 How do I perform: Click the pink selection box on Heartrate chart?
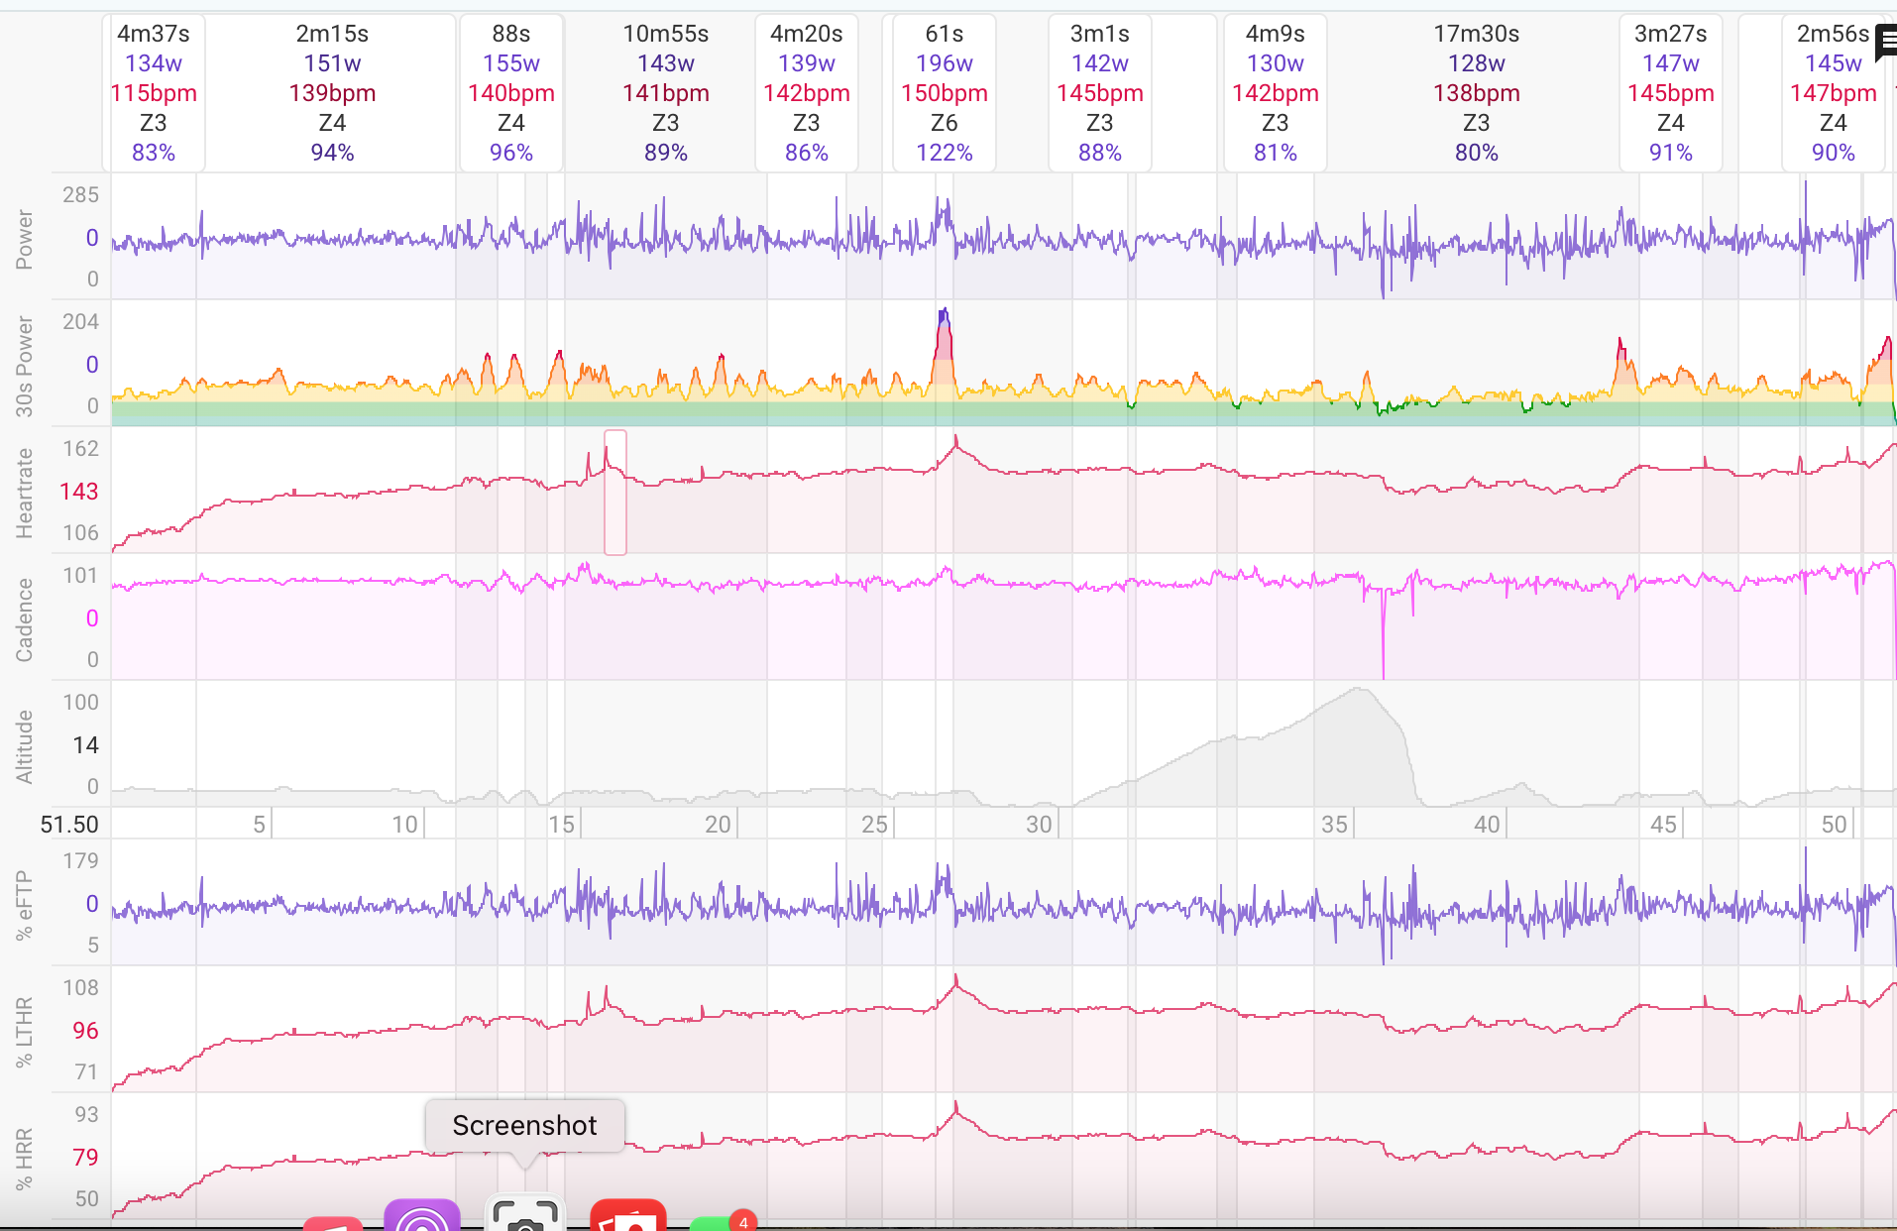(615, 493)
